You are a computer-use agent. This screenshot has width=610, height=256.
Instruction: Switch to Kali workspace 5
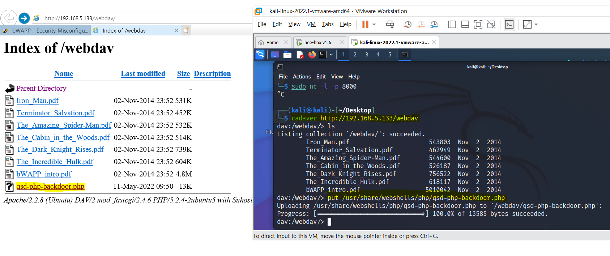click(390, 55)
